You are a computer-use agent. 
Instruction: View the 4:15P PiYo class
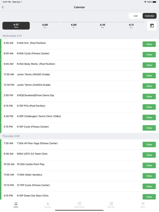tap(149, 107)
